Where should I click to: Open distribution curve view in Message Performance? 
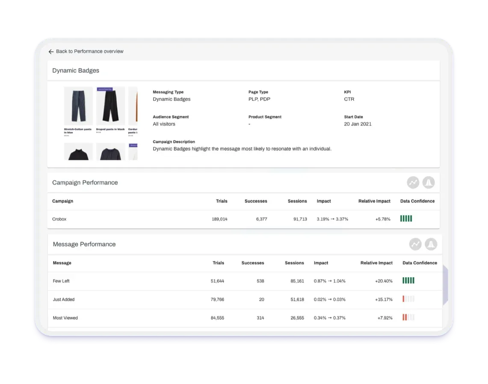pos(431,244)
